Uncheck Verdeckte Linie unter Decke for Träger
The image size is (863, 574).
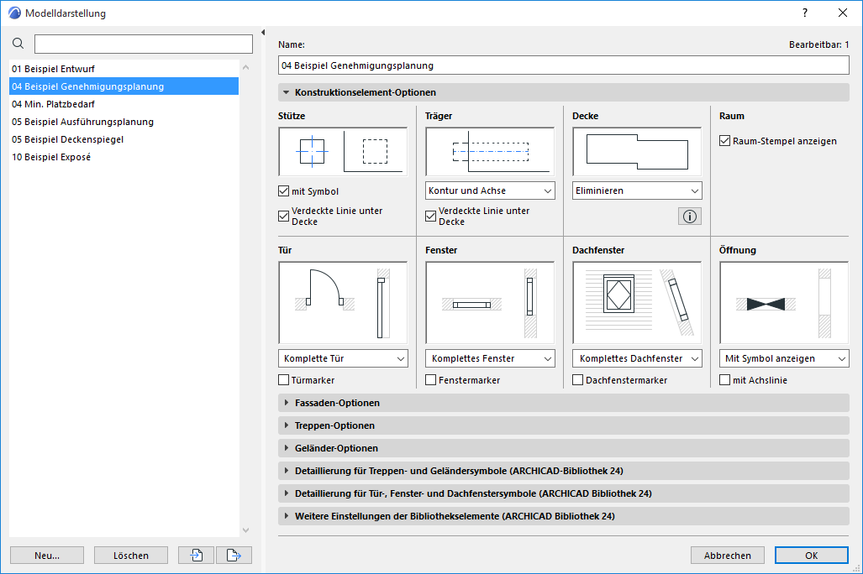[x=430, y=215]
